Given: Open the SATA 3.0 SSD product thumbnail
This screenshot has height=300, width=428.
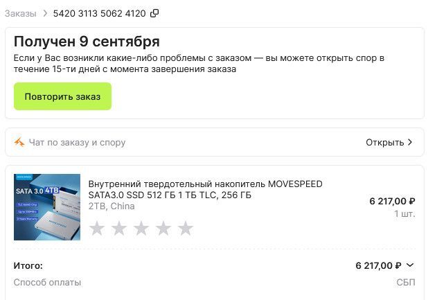Looking at the screenshot, I should 47,207.
